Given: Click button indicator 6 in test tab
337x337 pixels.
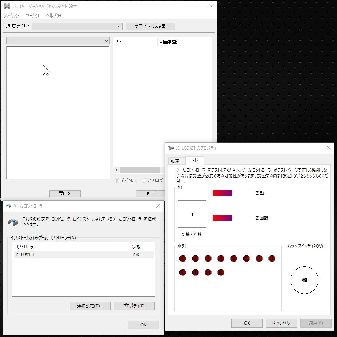Looking at the screenshot, I should (246, 258).
